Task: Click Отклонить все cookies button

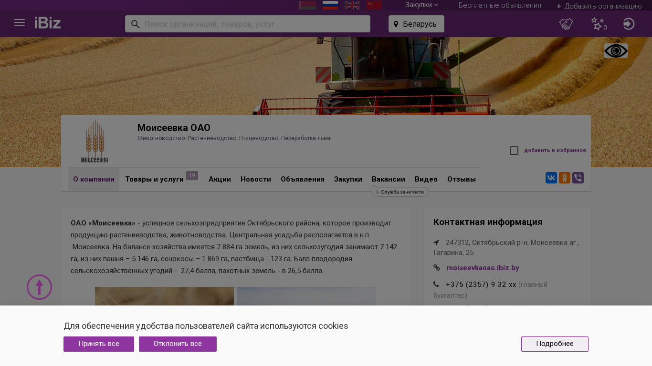Action: click(178, 344)
